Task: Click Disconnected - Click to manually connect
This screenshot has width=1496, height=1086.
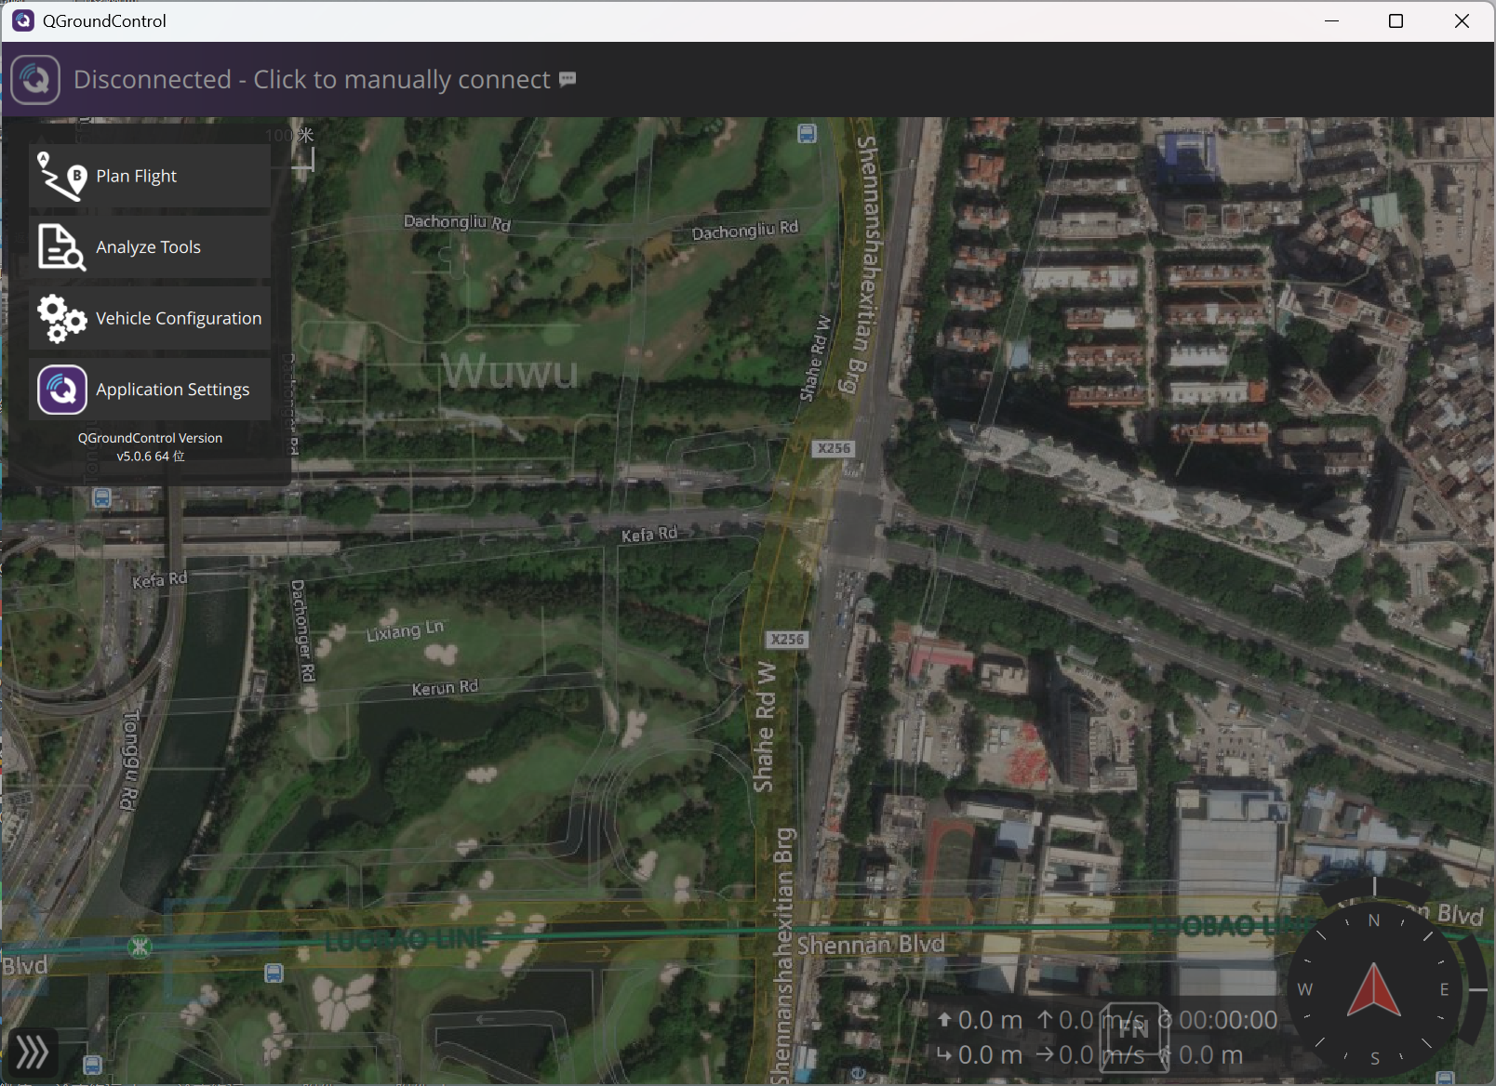Action: point(312,79)
